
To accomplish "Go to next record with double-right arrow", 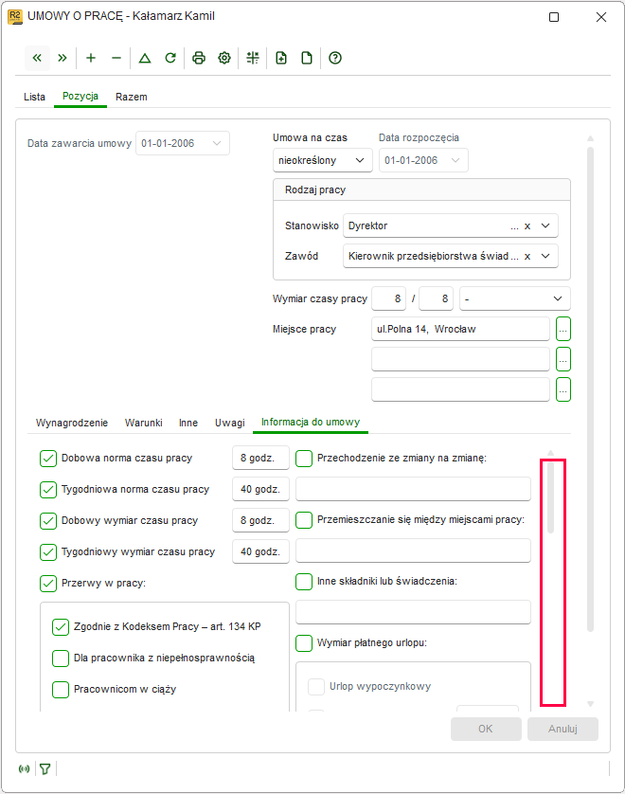I will click(x=62, y=58).
